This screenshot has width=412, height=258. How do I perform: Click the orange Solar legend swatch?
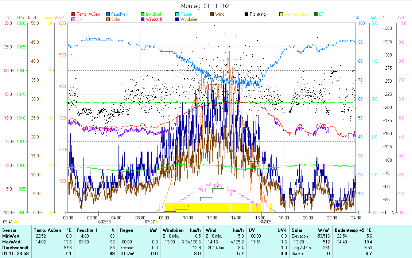click(108, 19)
